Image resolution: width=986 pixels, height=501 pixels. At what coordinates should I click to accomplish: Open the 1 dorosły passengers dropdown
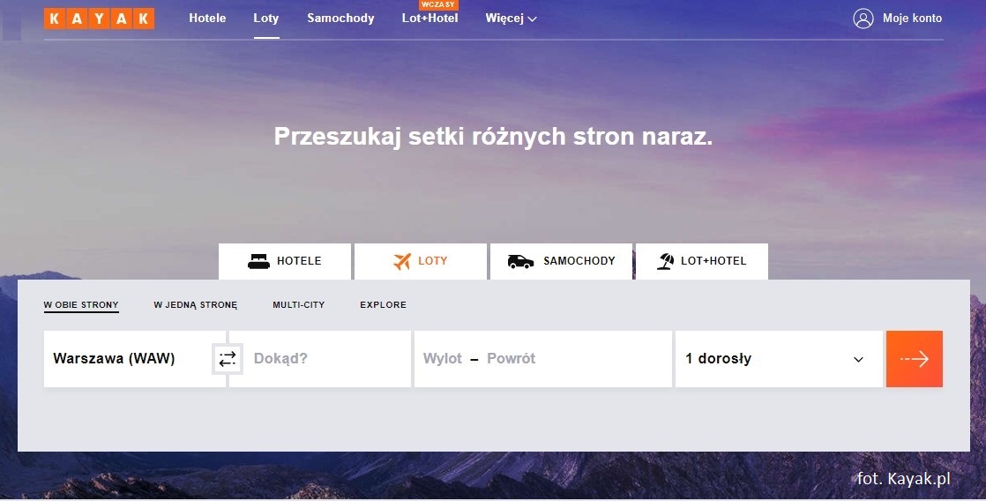(x=779, y=359)
